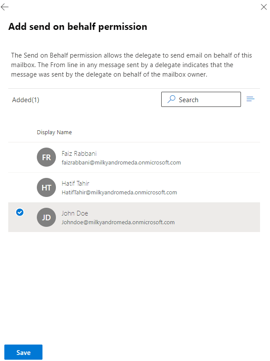Click HatifTahir@milkyandromeda.onmicrosoft.com email
Viewport: 270px width, 361px height.
pos(120,193)
